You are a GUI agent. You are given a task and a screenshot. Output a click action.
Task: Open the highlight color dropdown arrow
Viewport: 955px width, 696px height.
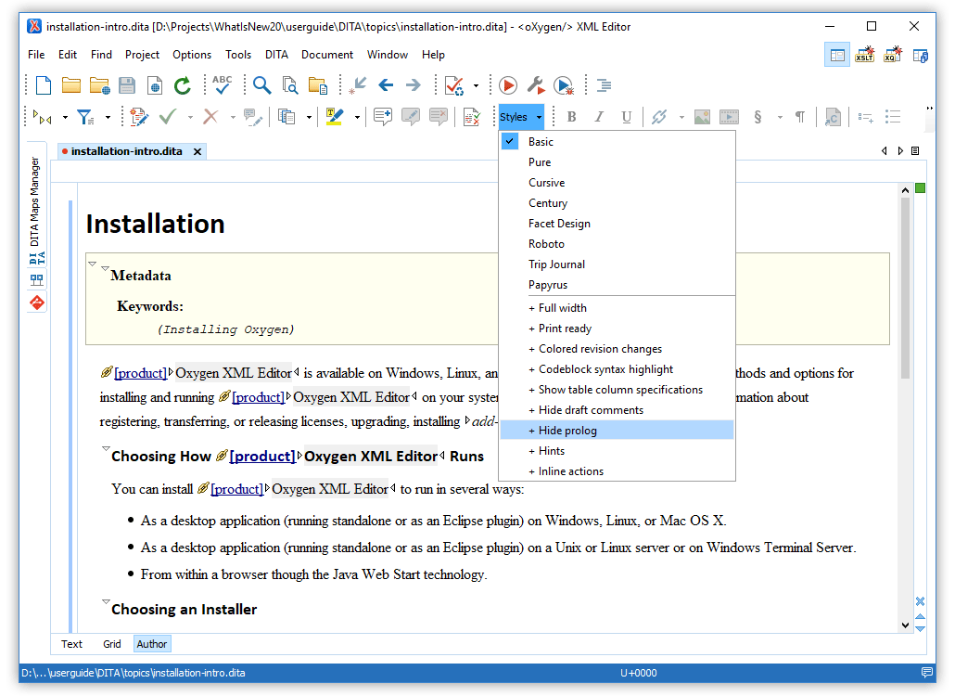point(357,117)
